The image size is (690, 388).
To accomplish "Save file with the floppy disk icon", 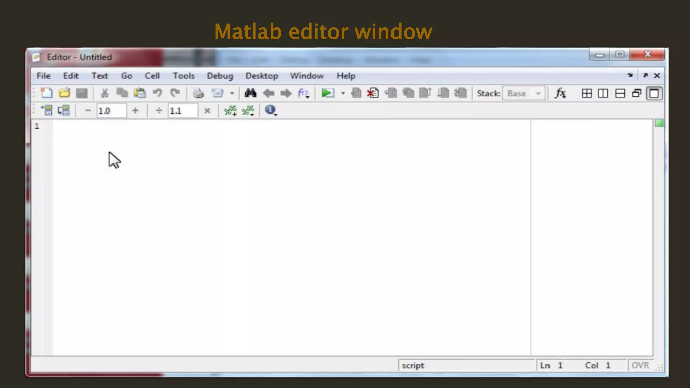I will [x=82, y=93].
